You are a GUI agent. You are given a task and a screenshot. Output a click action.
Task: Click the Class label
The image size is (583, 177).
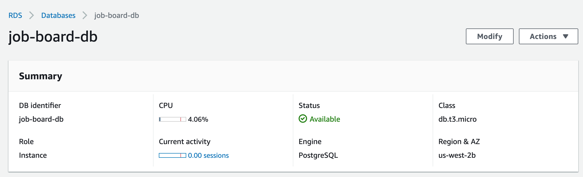pos(447,105)
